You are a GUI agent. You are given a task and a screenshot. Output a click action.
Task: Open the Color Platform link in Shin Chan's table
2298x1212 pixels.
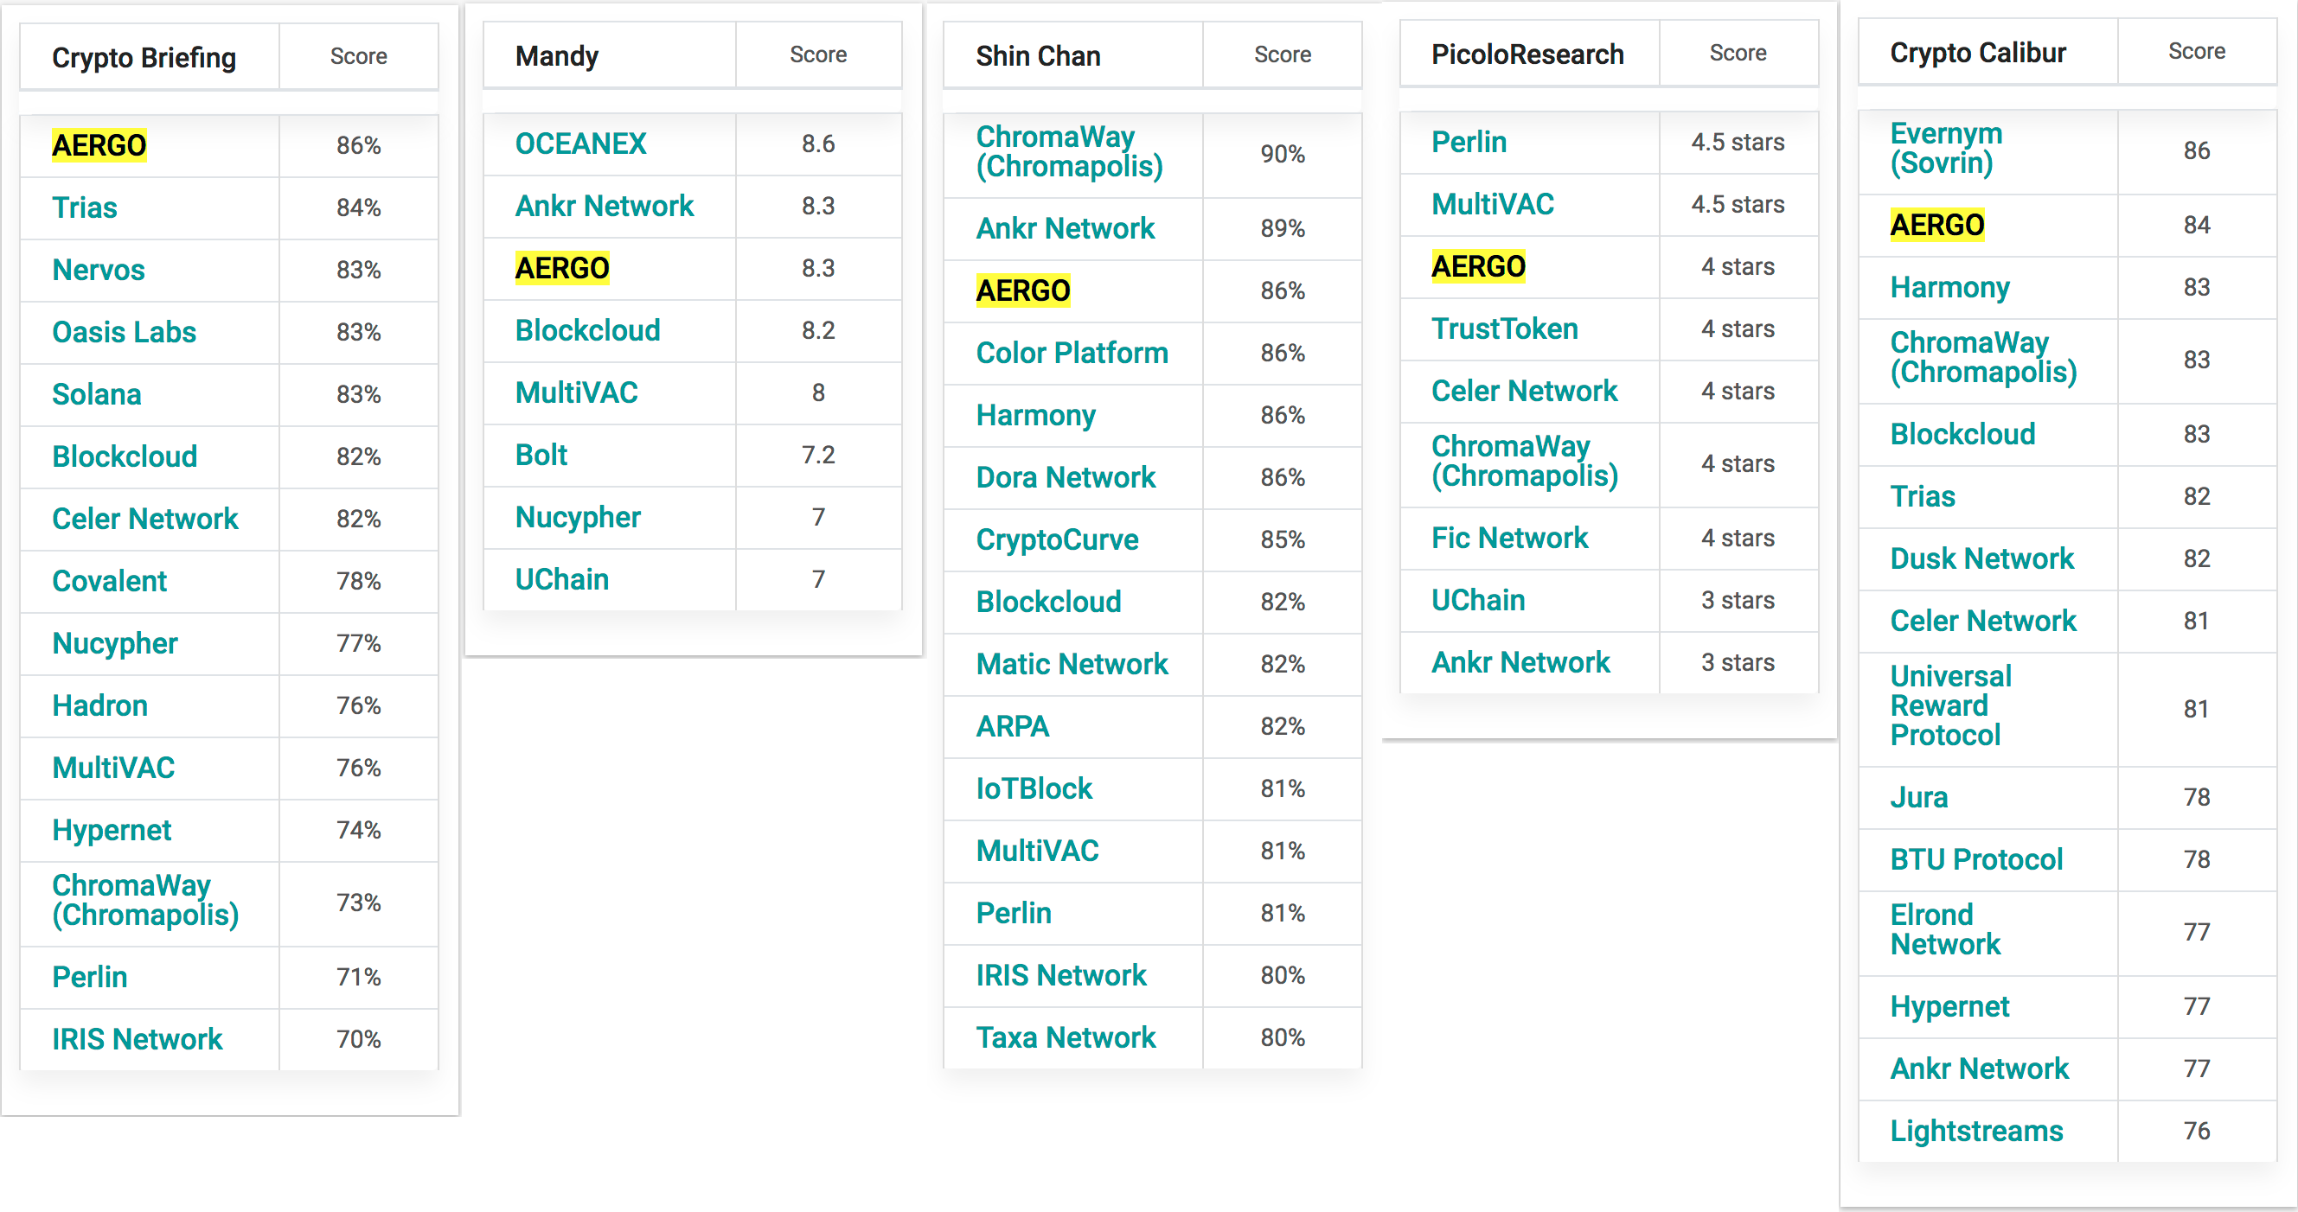tap(1072, 354)
